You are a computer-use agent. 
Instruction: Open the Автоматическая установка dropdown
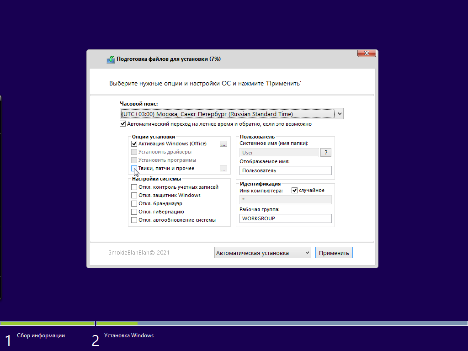pyautogui.click(x=263, y=253)
